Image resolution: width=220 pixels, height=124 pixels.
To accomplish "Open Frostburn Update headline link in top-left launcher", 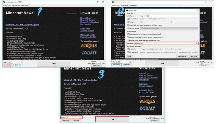I will [x=23, y=25].
